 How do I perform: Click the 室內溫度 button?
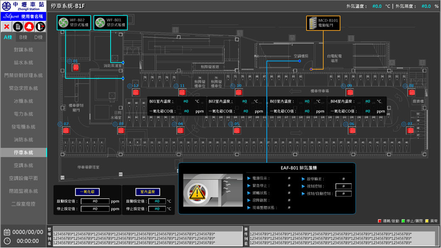148,192
